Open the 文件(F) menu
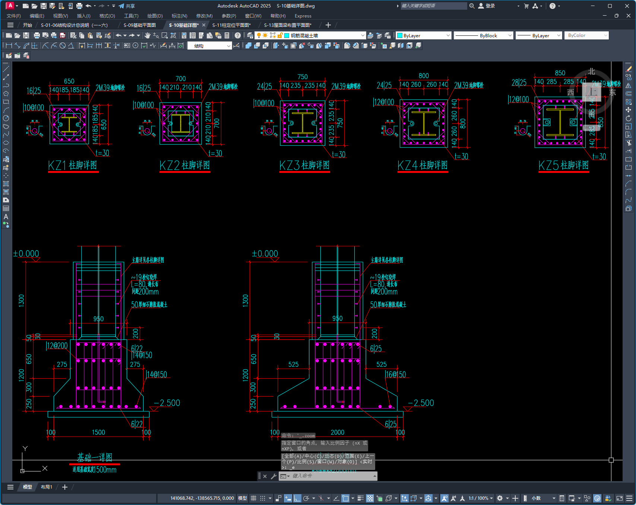 tap(14, 16)
